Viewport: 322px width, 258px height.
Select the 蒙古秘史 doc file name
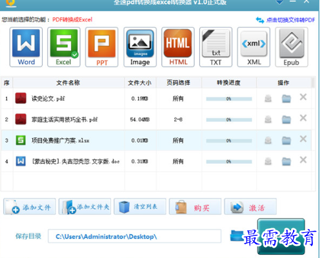point(75,161)
